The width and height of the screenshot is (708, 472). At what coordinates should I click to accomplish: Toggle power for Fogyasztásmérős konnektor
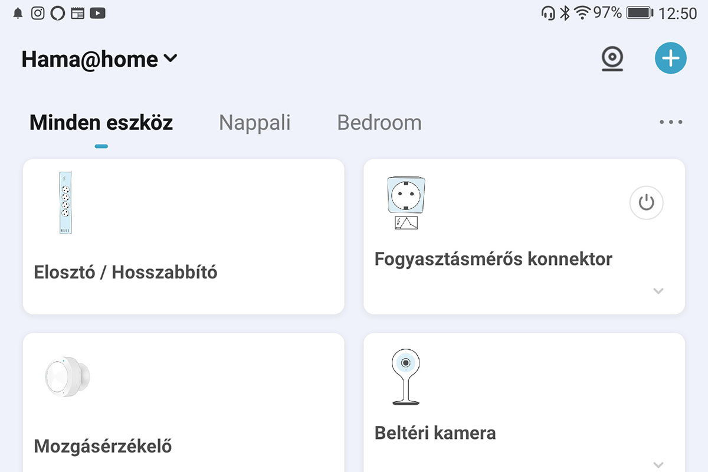click(x=646, y=203)
